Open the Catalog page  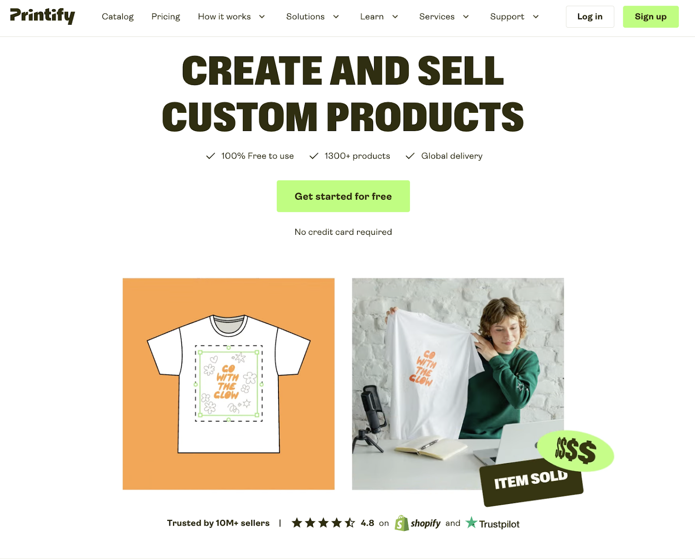[118, 16]
